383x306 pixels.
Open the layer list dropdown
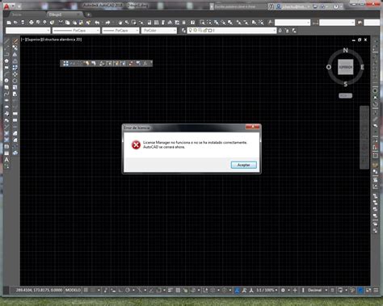tap(232, 31)
